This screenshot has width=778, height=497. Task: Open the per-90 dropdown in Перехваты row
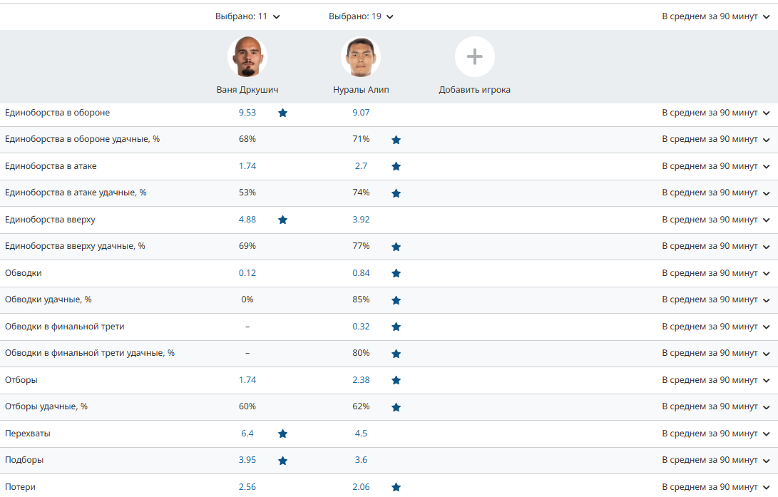click(715, 434)
